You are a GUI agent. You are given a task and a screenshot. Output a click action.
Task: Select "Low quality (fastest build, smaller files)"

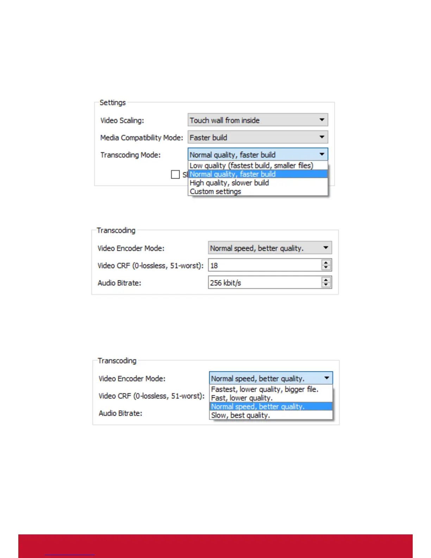251,166
